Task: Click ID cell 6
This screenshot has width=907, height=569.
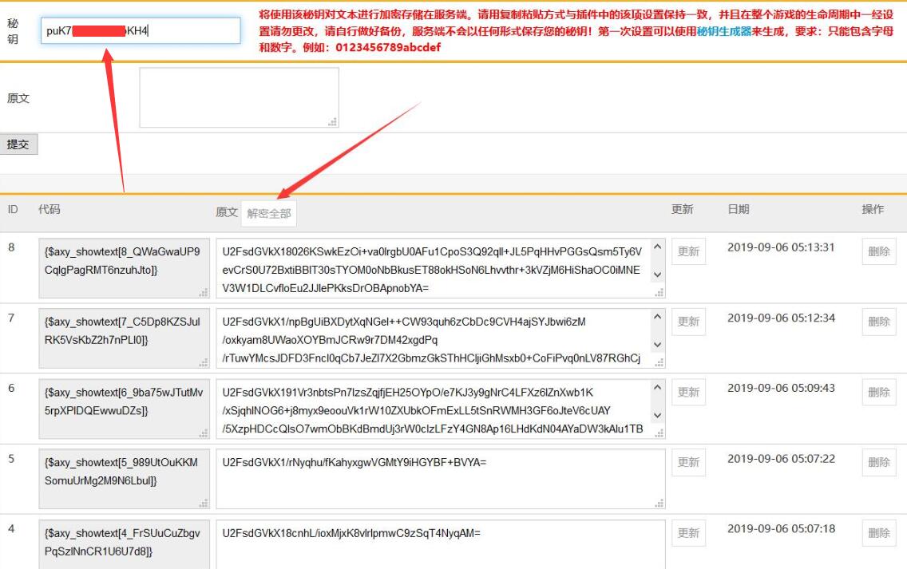Action: [11, 388]
